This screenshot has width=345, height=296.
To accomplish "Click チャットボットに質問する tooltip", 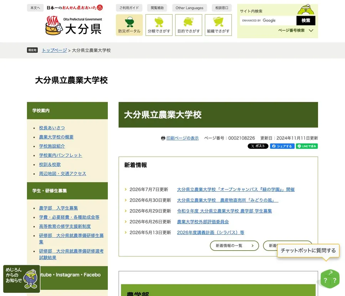I will pos(308,251).
